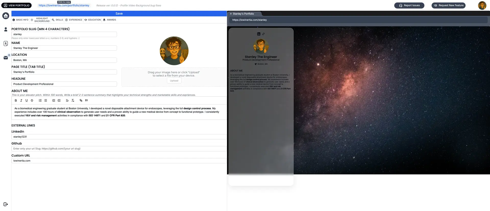Click the LinkedIn icon in portfolio preview

259,34
